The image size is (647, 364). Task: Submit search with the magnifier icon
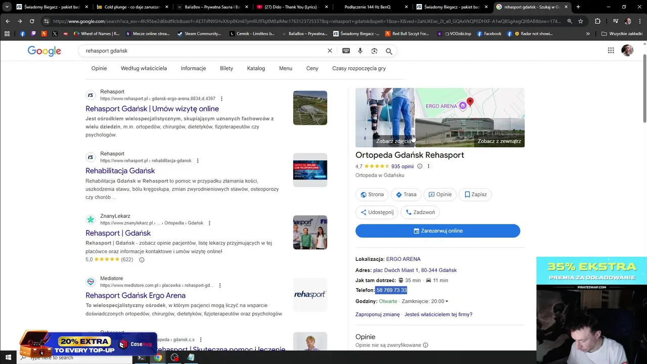[389, 51]
